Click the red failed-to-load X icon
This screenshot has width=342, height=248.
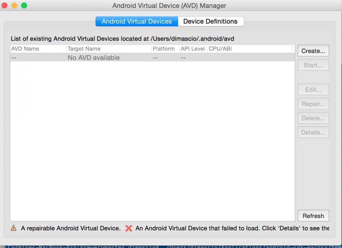[128, 228]
